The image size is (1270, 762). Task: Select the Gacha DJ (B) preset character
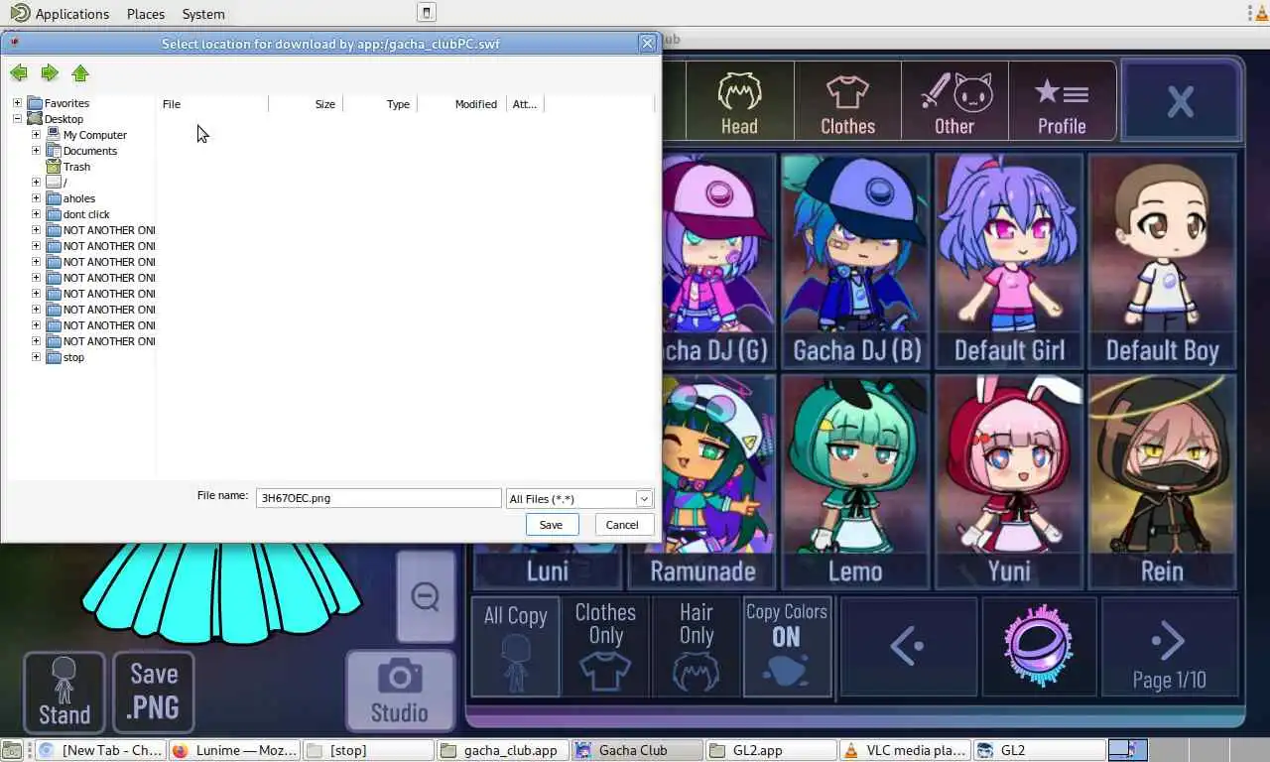(856, 262)
